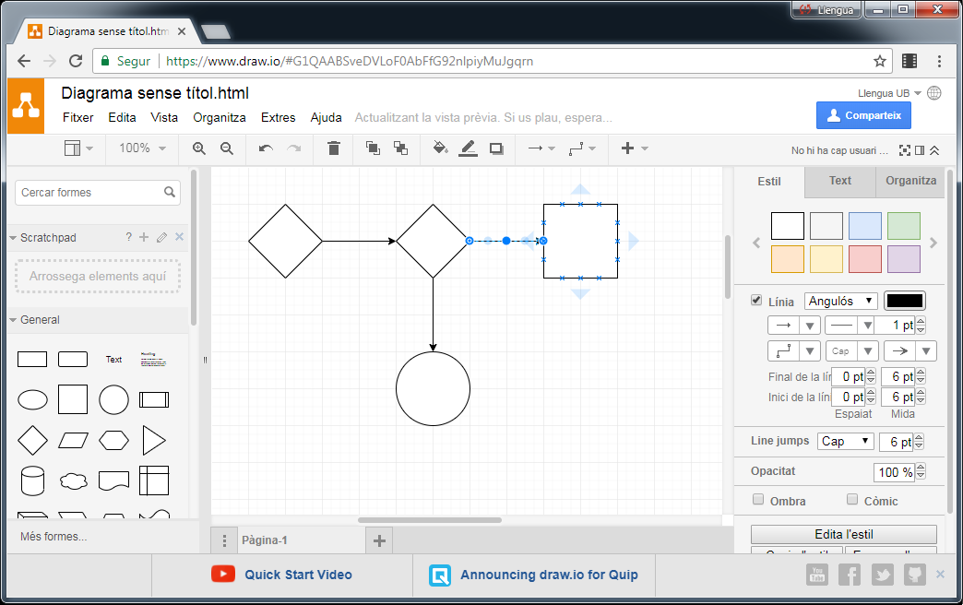The image size is (963, 605).
Task: Select the black line color swatch
Action: [x=904, y=300]
